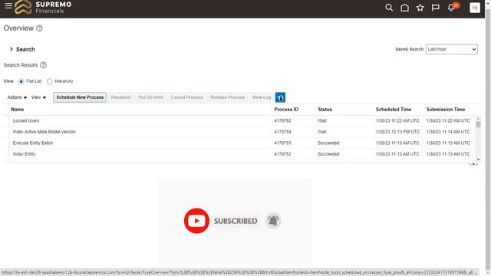Go to the Home icon
Screen dimensions: 491x276
click(x=404, y=8)
